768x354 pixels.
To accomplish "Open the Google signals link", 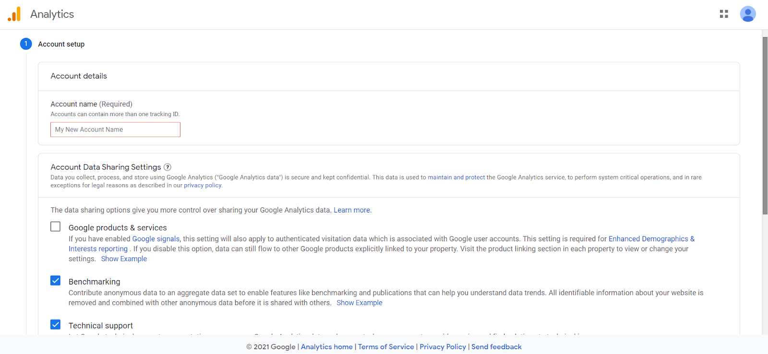I will click(x=156, y=239).
